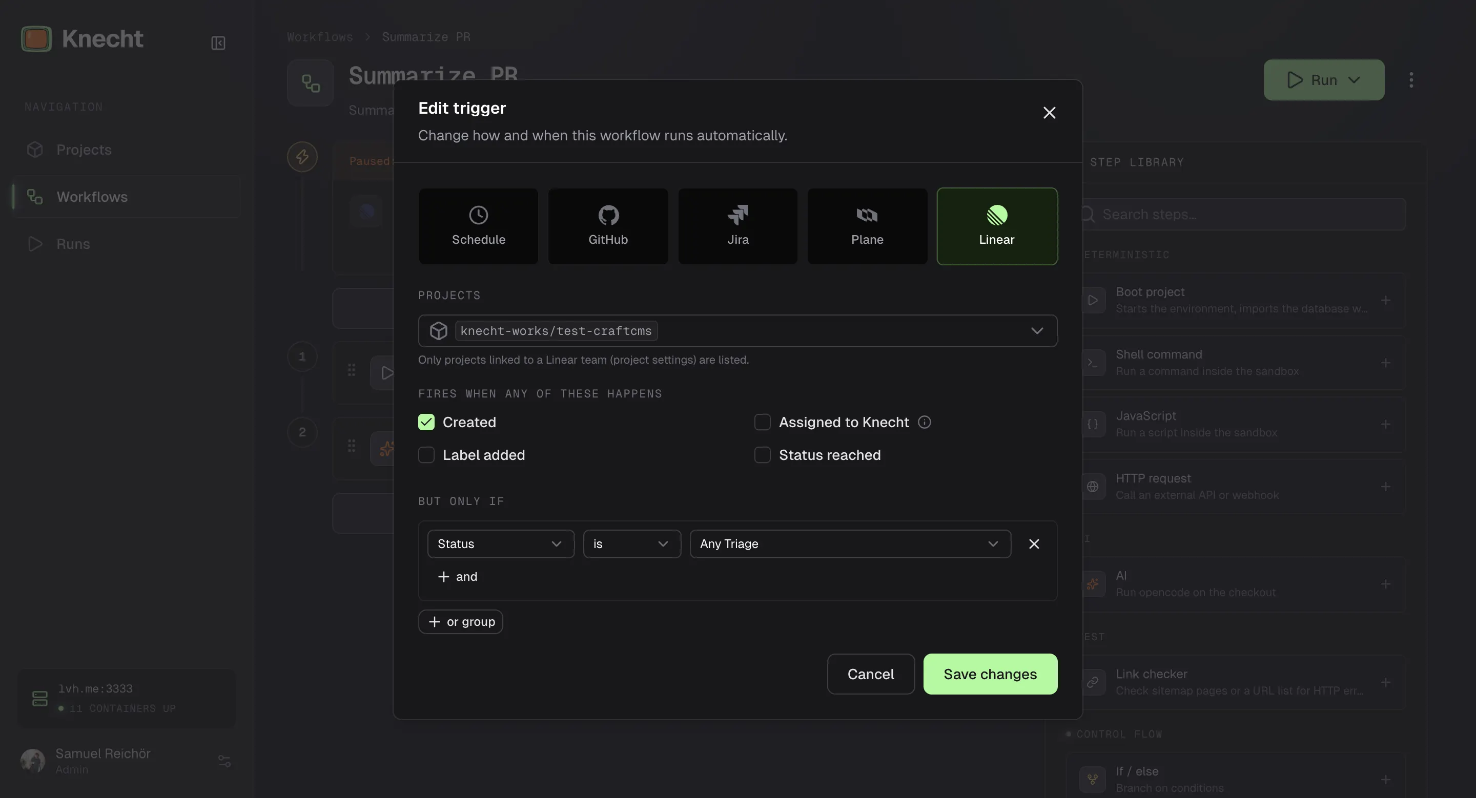Close the Edit trigger dialog
This screenshot has height=798, width=1476.
pyautogui.click(x=1049, y=113)
